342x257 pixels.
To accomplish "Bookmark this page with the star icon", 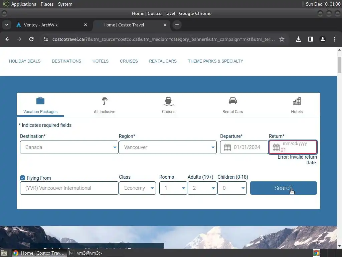I will click(x=282, y=39).
